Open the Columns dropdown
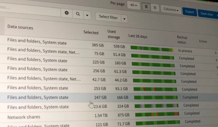The width and height of the screenshot is (218, 127). [171, 10]
